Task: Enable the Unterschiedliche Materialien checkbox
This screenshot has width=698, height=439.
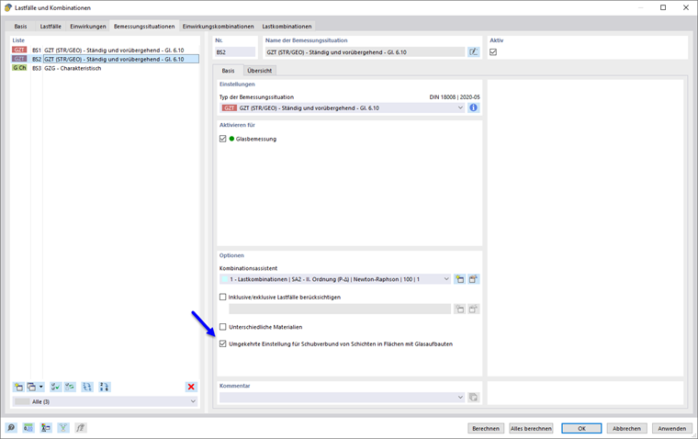Action: pyautogui.click(x=223, y=327)
